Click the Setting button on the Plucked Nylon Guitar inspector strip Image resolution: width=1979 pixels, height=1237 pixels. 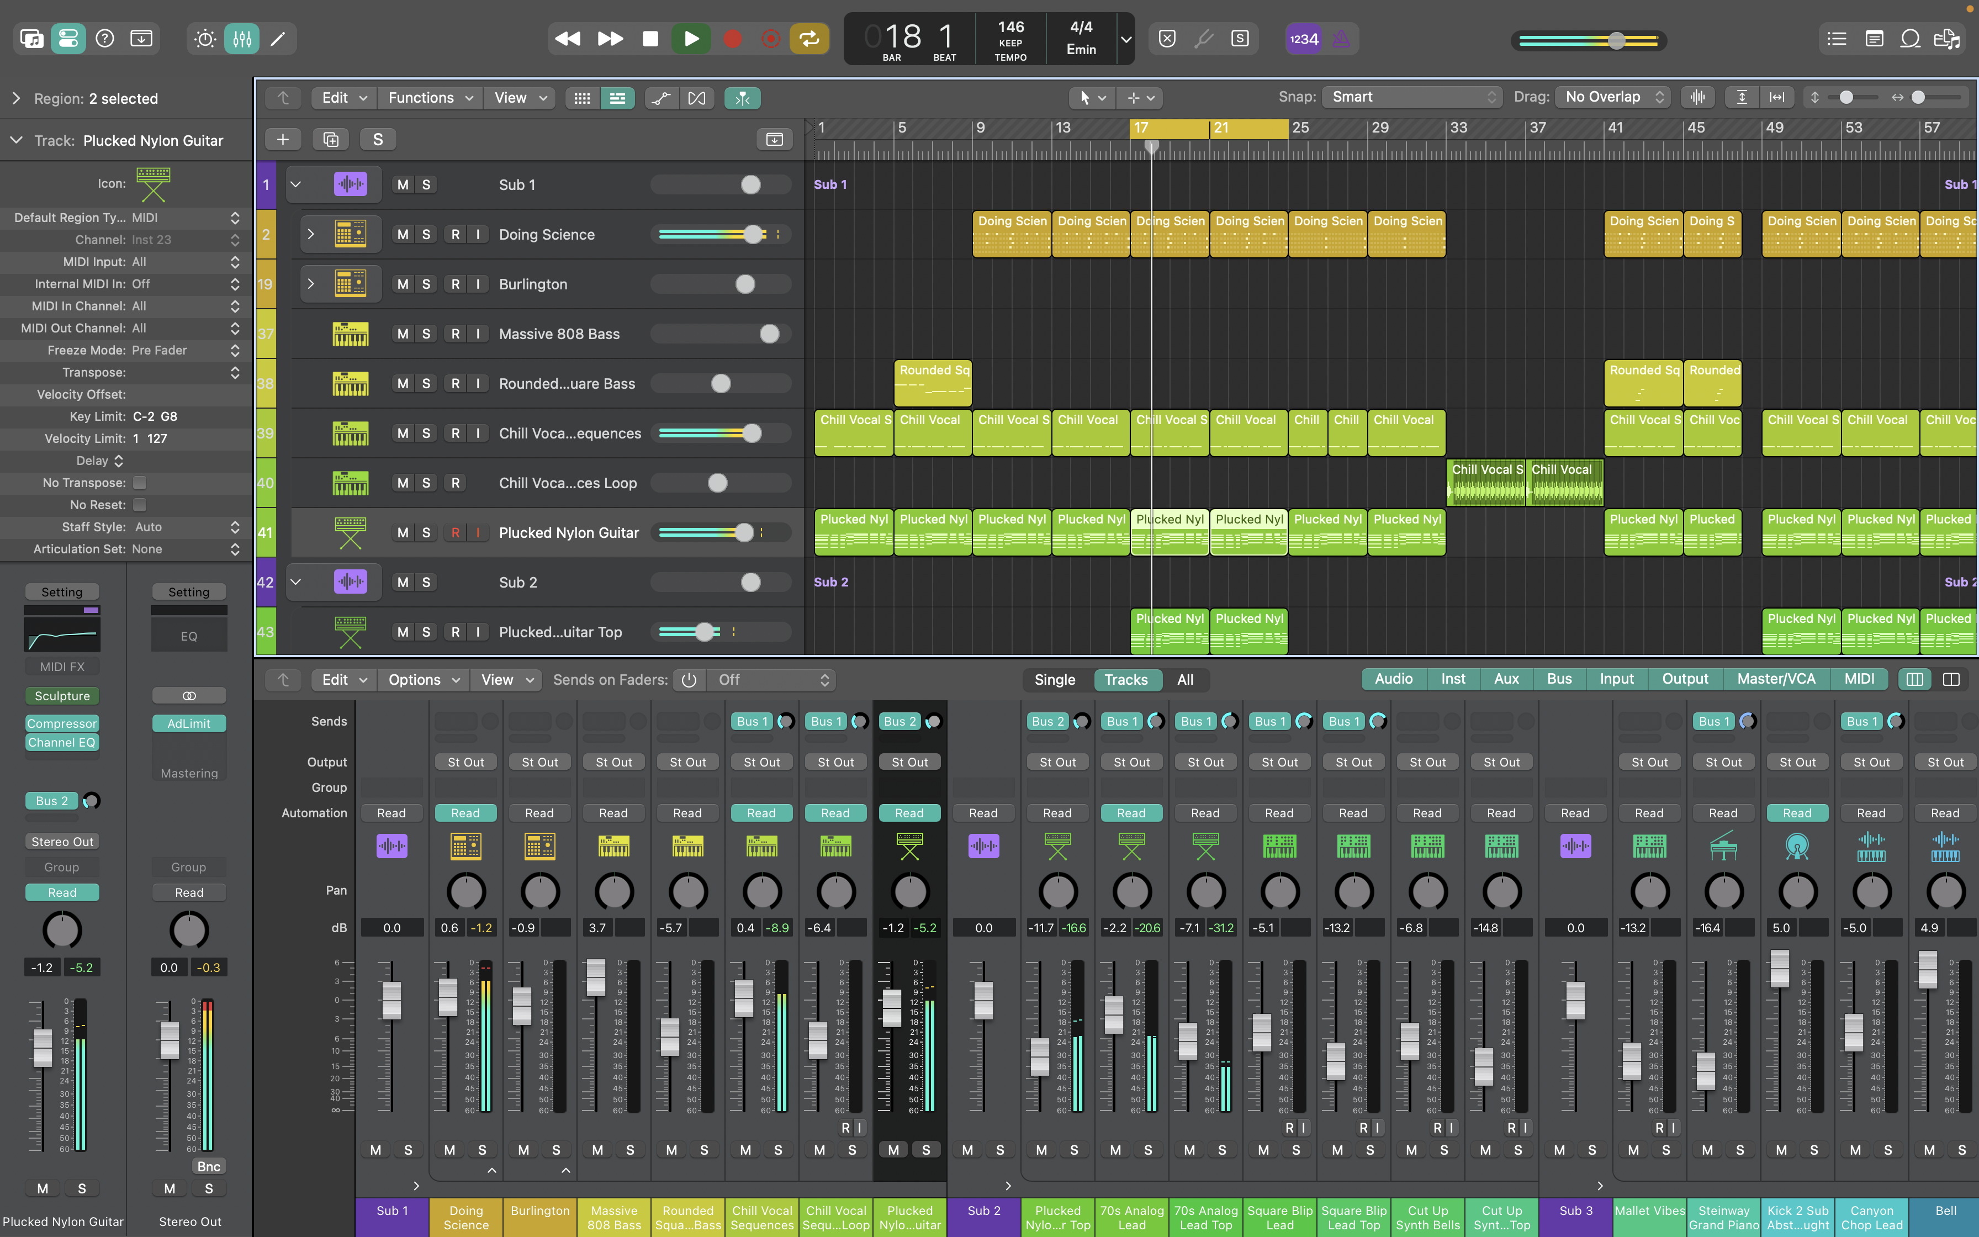click(x=62, y=591)
